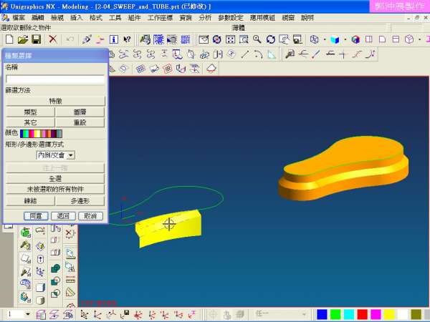This screenshot has height=322, width=430.
Task: Click the Fit view icon with four dots
Action: (x=230, y=39)
